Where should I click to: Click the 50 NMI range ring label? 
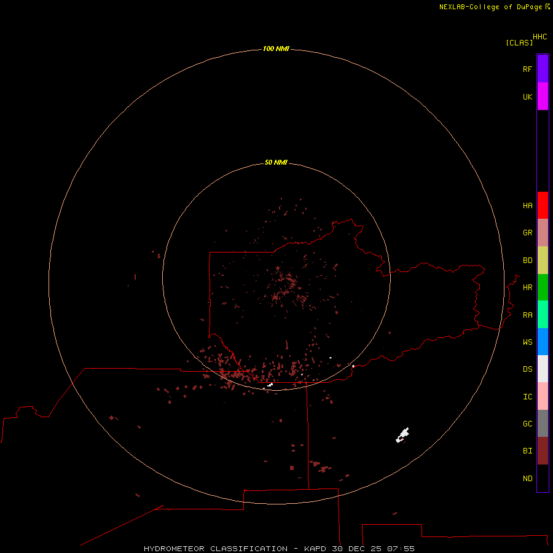pyautogui.click(x=276, y=162)
